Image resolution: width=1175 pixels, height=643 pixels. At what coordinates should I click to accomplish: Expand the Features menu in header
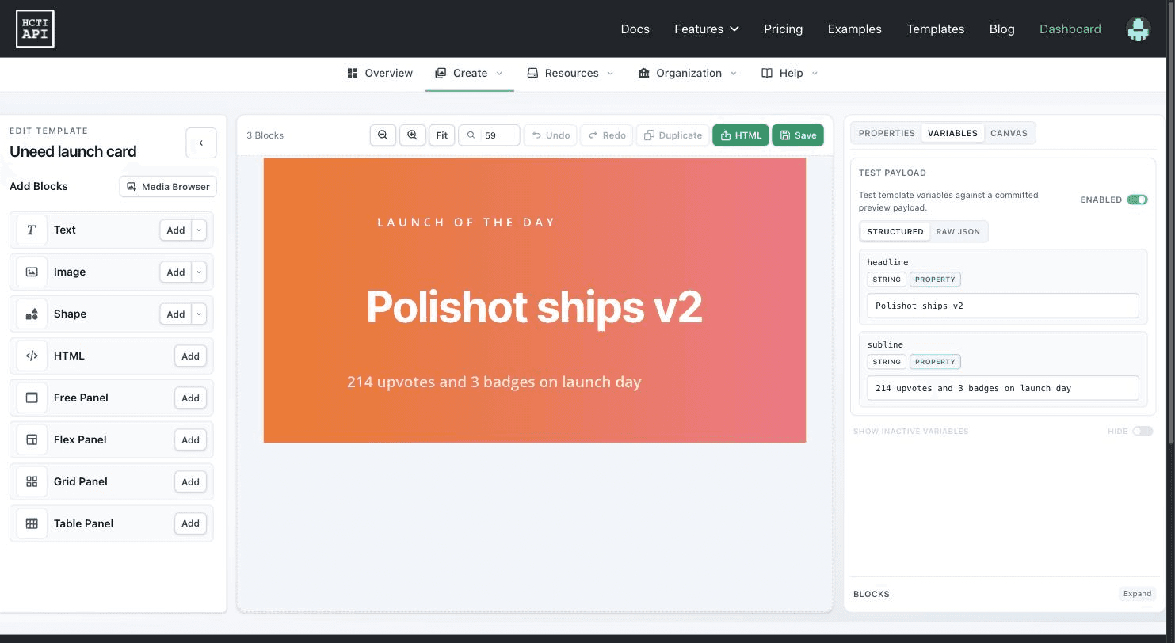pos(706,29)
